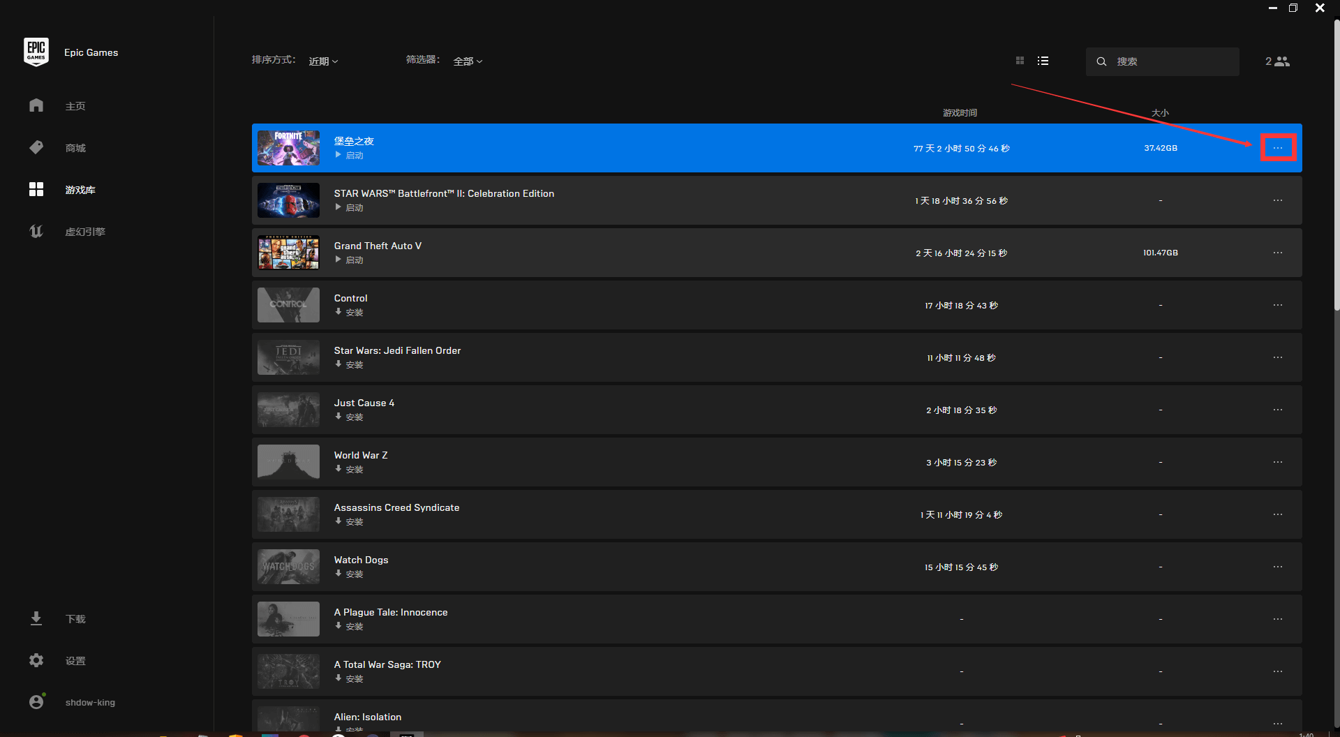Screen dimensions: 1340x737
Task: Click the Watch Dogs cover thumbnail
Action: click(x=288, y=567)
